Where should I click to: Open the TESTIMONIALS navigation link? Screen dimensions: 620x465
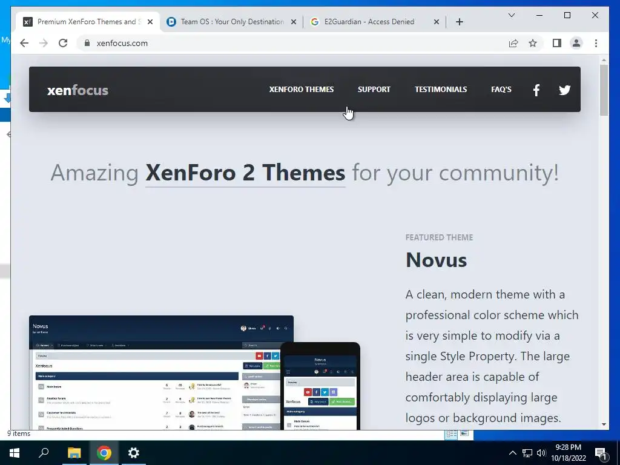point(441,90)
